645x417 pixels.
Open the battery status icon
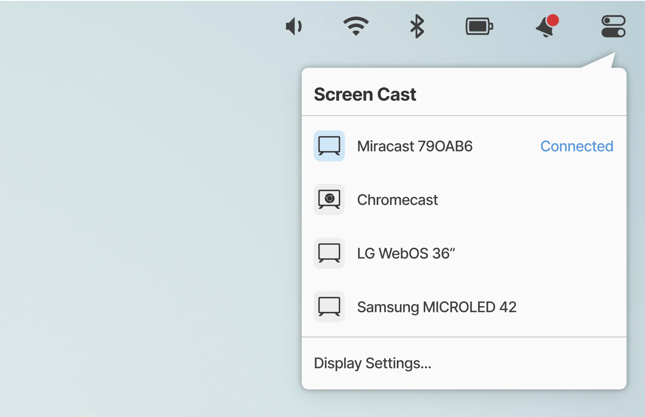[479, 26]
